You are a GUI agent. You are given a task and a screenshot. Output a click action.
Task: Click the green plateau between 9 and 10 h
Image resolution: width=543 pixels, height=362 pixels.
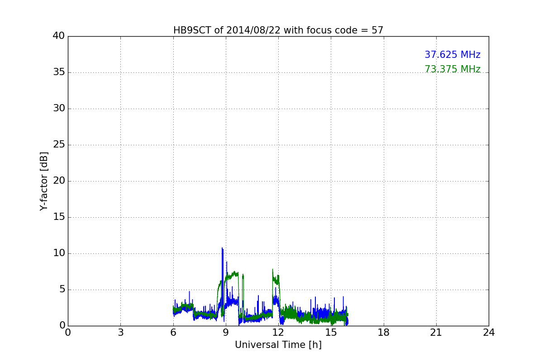point(232,275)
